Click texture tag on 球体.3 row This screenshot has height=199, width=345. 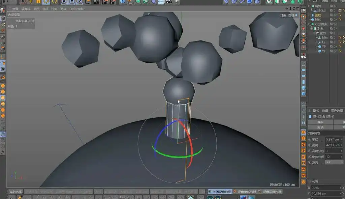coord(340,10)
